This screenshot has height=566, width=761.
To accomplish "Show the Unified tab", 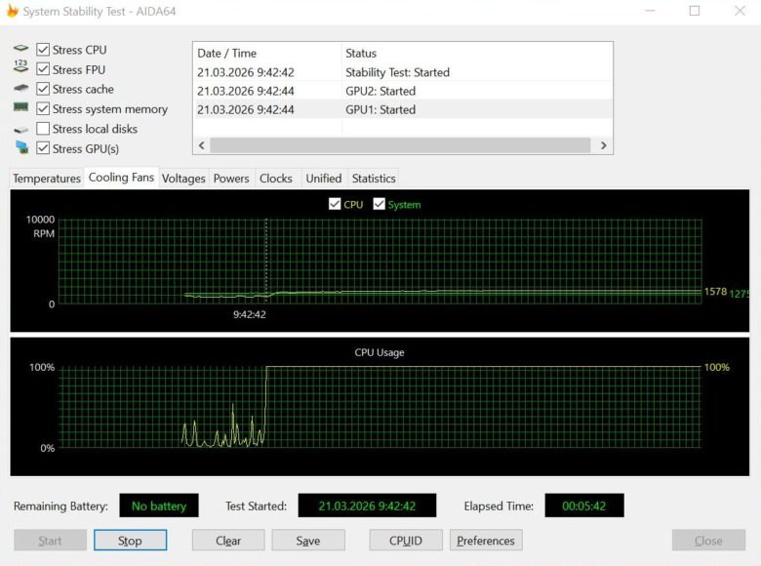I will coord(324,179).
